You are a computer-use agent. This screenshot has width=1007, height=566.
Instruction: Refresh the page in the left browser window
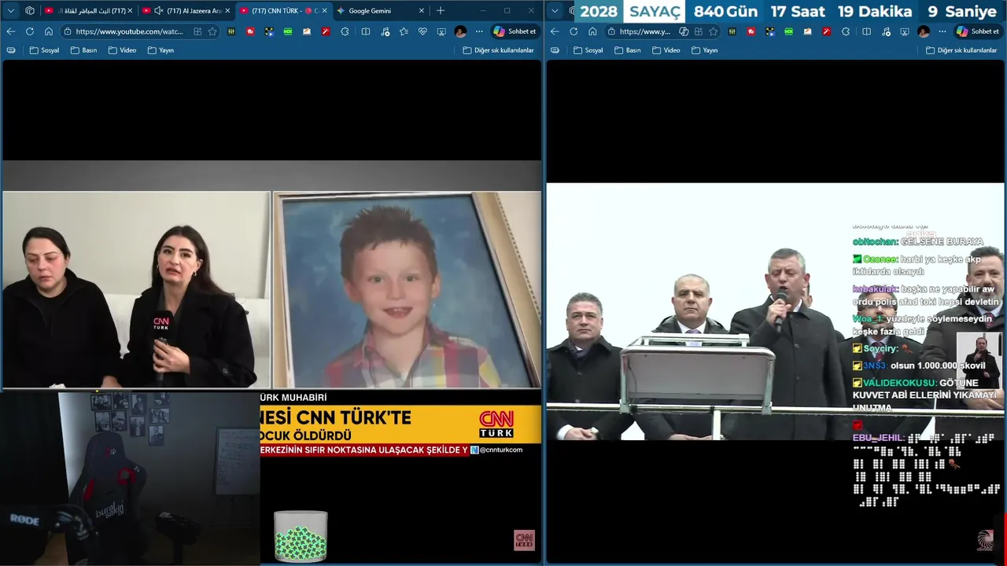click(30, 31)
